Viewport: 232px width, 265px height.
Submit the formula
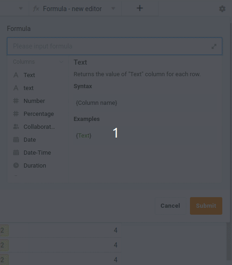point(206,206)
